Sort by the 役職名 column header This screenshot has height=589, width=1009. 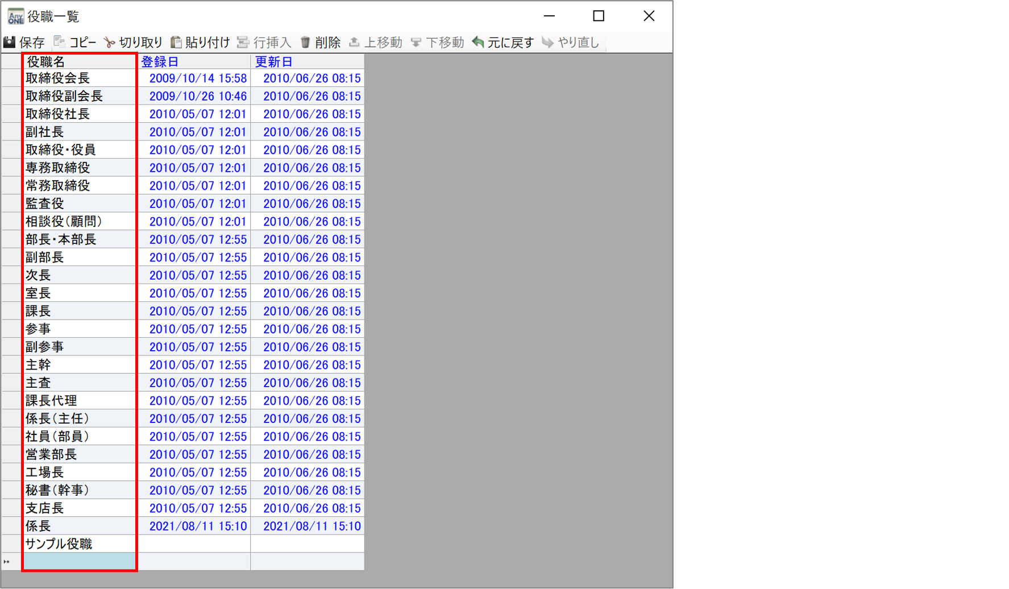(79, 61)
